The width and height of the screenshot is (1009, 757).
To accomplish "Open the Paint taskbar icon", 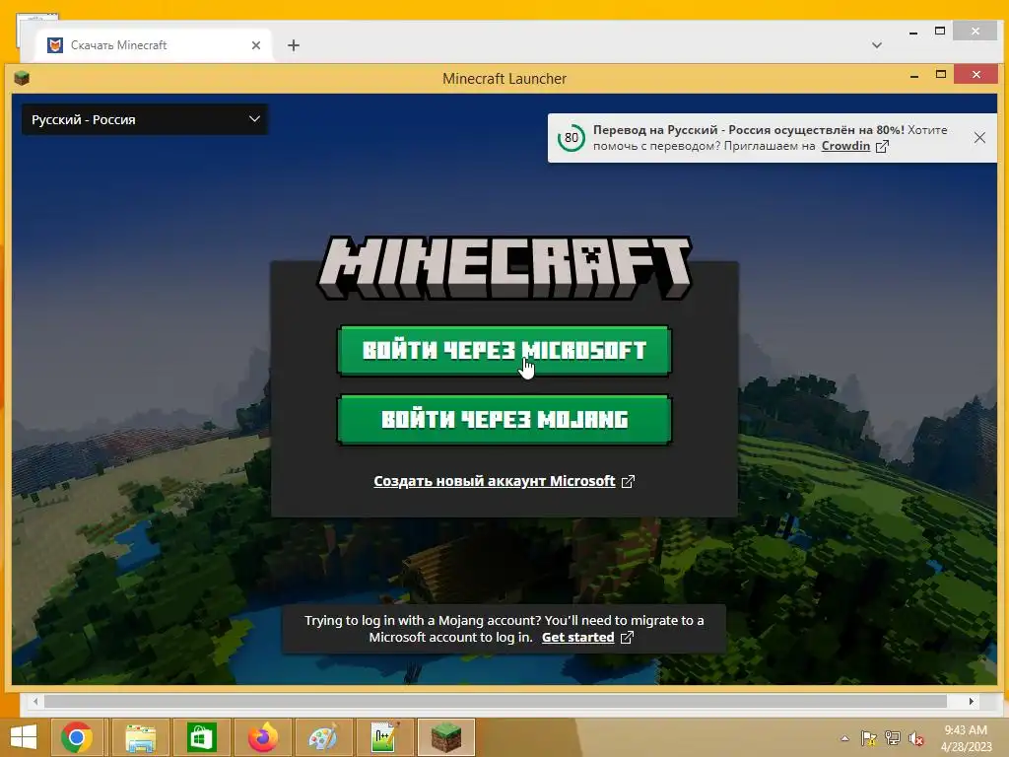I will (323, 737).
